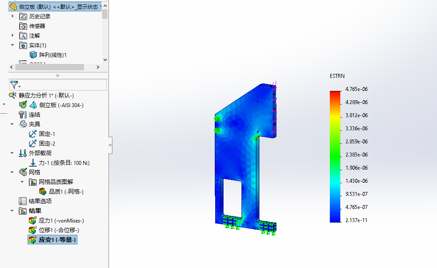Select 力-1 (:按条目: 100 N:) text

click(64, 163)
